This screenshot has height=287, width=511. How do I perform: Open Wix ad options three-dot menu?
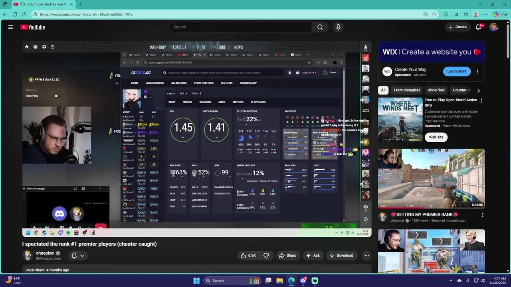477,72
